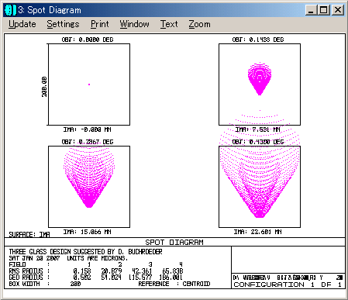This screenshot has height=300, width=348.
Task: Open the Window menu
Action: tap(134, 24)
